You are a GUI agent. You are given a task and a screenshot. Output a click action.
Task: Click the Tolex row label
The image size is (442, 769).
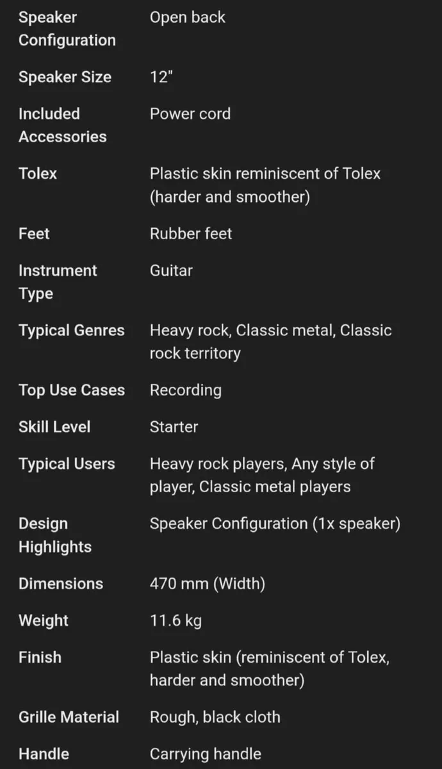pos(38,174)
